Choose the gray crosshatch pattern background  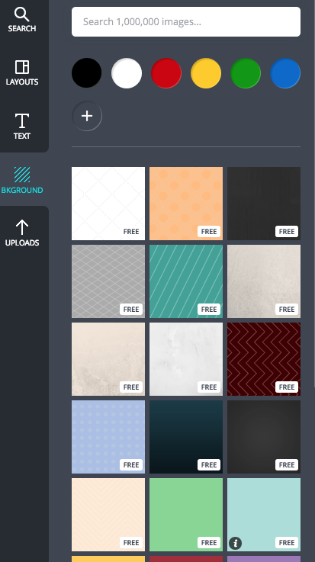(108, 281)
